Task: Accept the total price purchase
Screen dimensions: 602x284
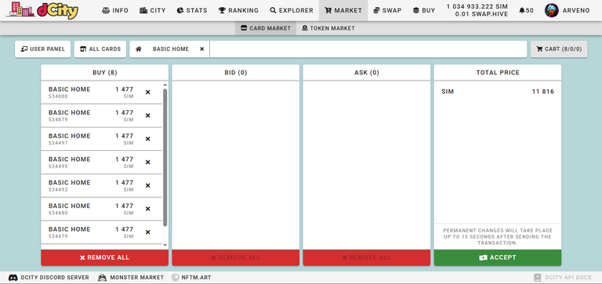Action: pyautogui.click(x=498, y=257)
